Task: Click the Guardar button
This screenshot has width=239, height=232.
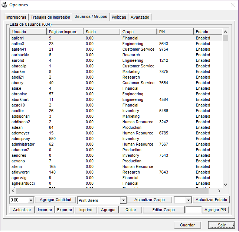Action: (x=187, y=225)
